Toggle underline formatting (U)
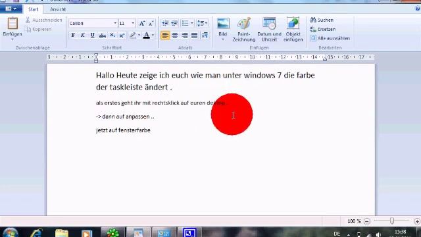The height and width of the screenshot is (237, 421). click(x=92, y=35)
